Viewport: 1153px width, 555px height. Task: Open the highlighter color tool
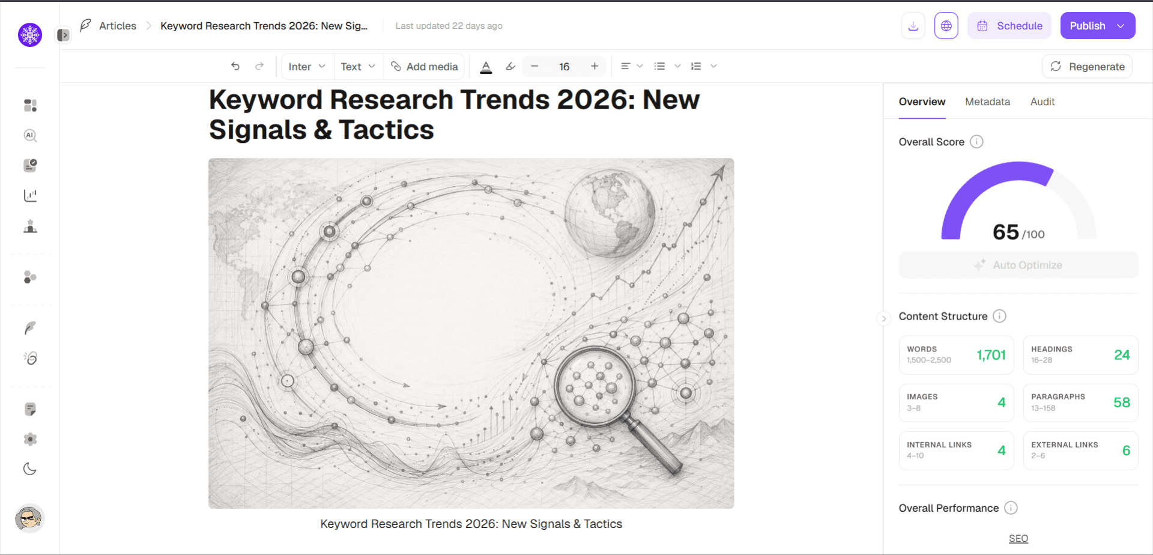click(x=510, y=67)
